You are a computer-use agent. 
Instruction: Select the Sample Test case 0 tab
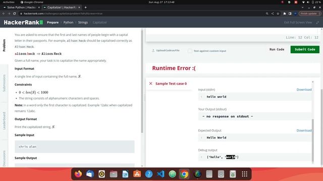[171, 83]
